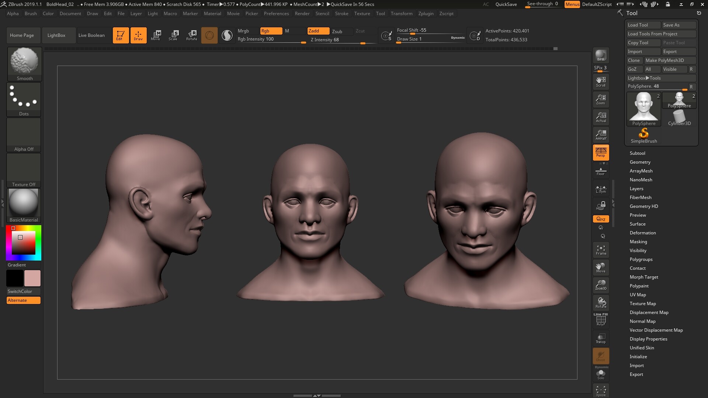The height and width of the screenshot is (398, 708).
Task: Open the Zplugin menu
Action: [x=426, y=13]
